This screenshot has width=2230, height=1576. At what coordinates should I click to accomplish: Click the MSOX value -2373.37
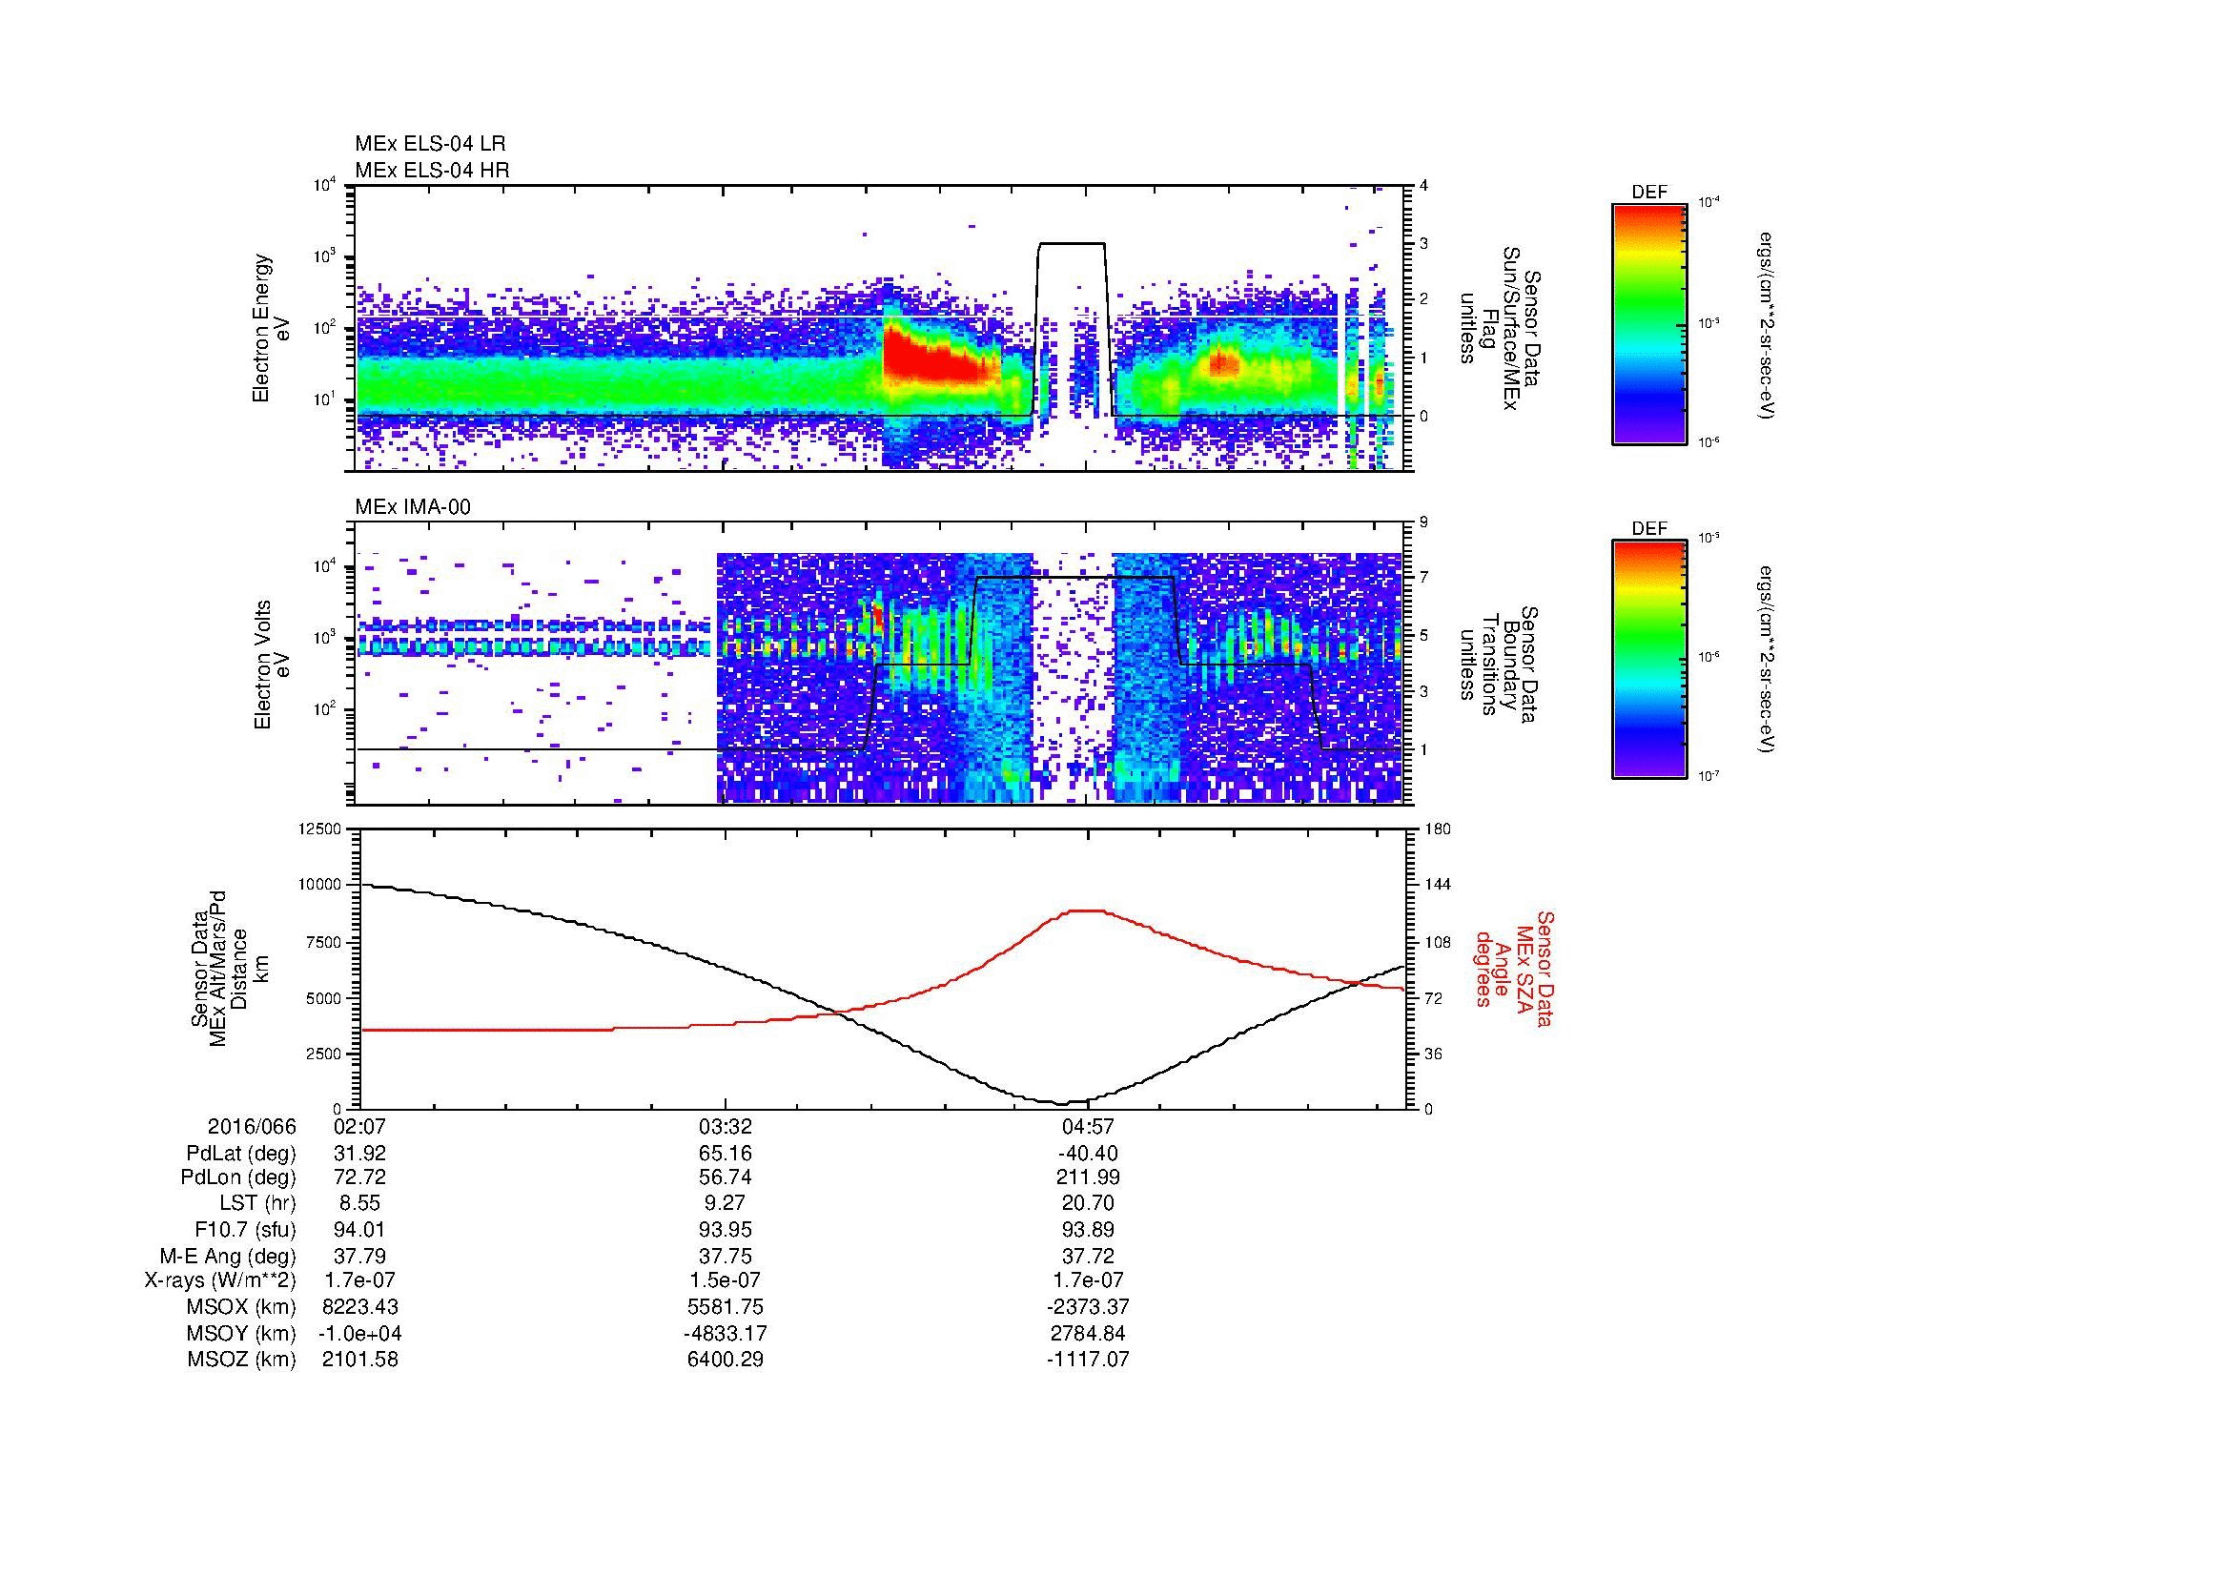coord(1088,1307)
